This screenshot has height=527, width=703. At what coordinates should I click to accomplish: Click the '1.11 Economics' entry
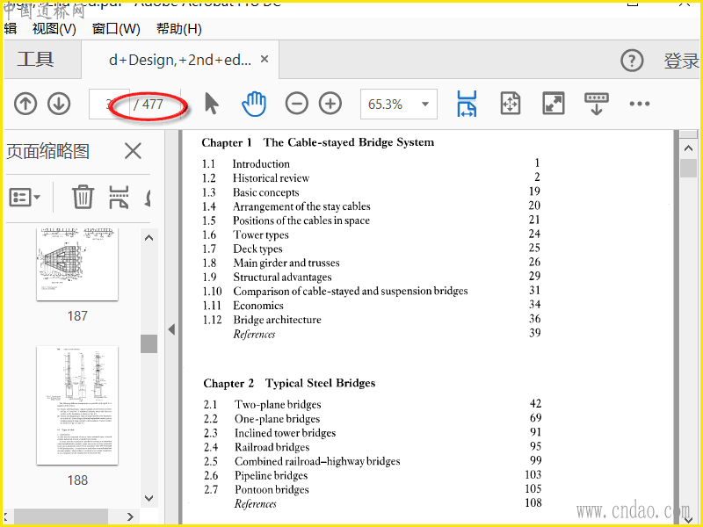243,306
